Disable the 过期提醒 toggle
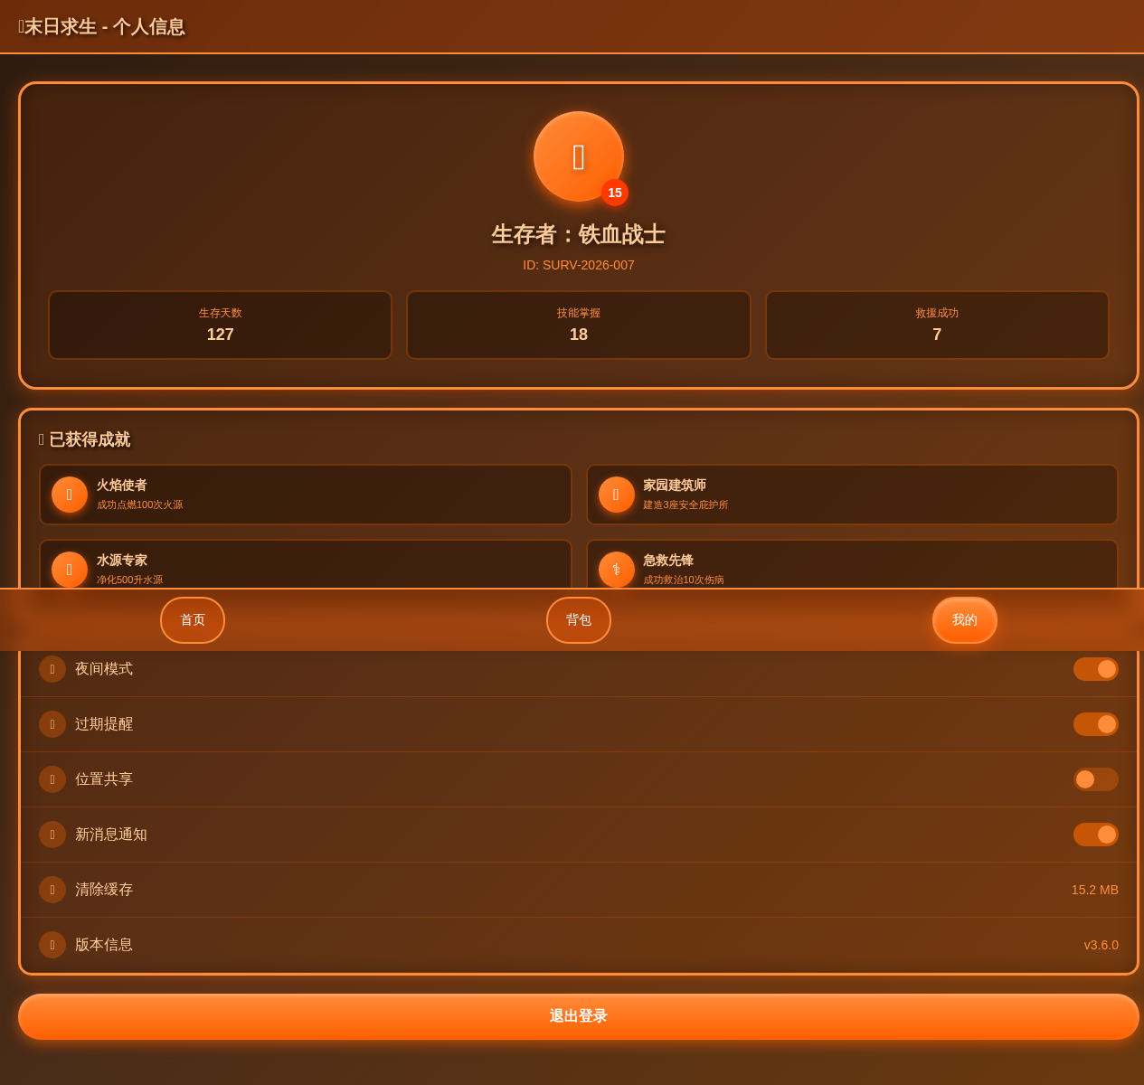1144x1085 pixels. tap(1096, 724)
